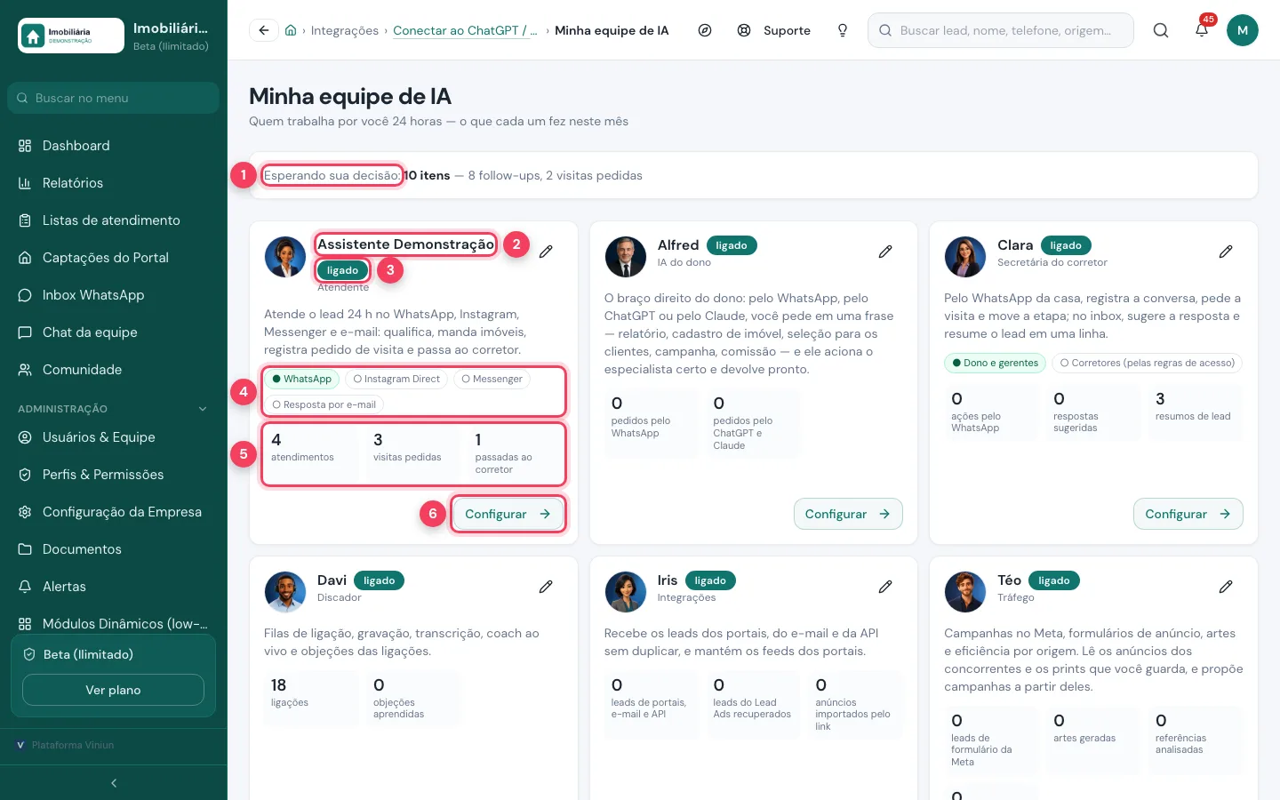The height and width of the screenshot is (800, 1280).
Task: Open the M user avatar menu
Action: tap(1243, 30)
